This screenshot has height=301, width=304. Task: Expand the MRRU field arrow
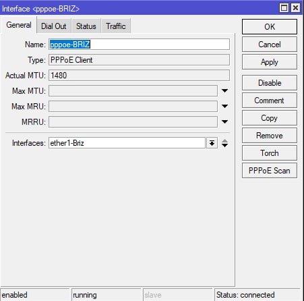[224, 121]
